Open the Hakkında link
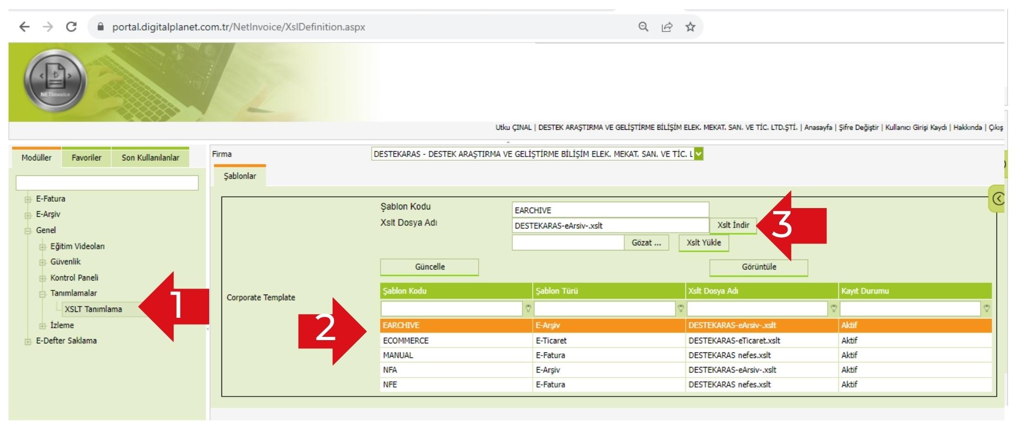Image resolution: width=1018 pixels, height=428 pixels. [x=967, y=127]
